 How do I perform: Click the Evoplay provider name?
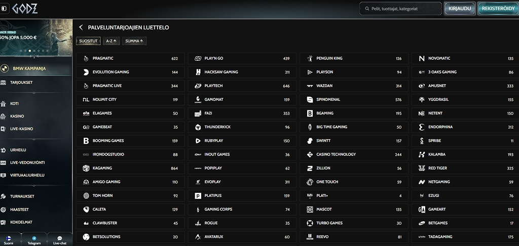tap(212, 182)
